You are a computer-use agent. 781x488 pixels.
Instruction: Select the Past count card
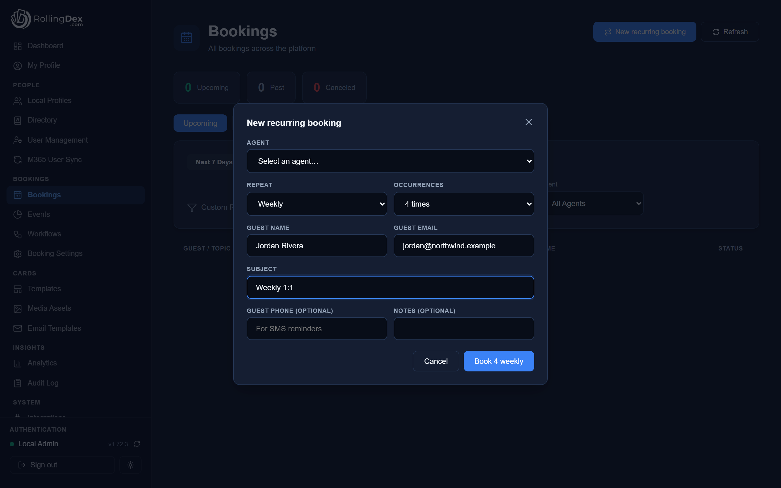tap(271, 88)
